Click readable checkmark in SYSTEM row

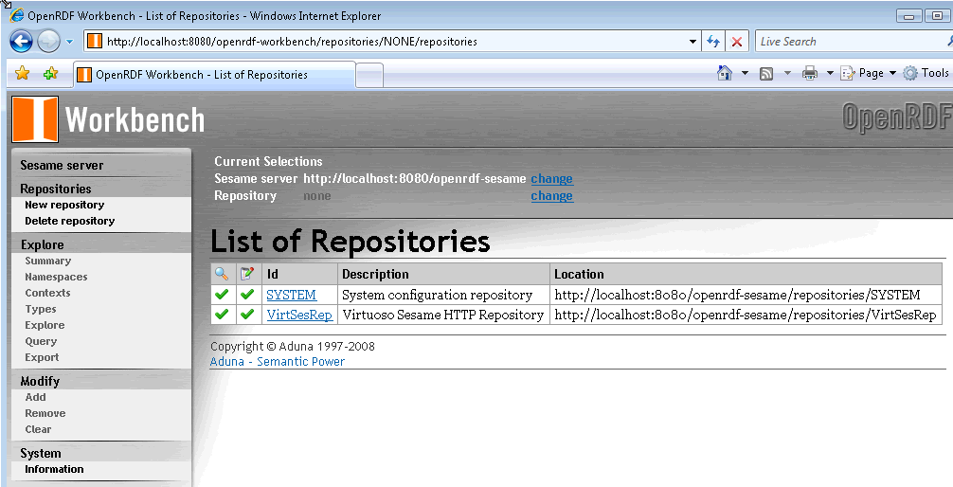tap(222, 295)
